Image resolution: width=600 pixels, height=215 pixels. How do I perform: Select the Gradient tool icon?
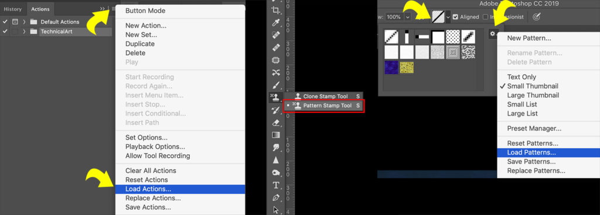275,135
